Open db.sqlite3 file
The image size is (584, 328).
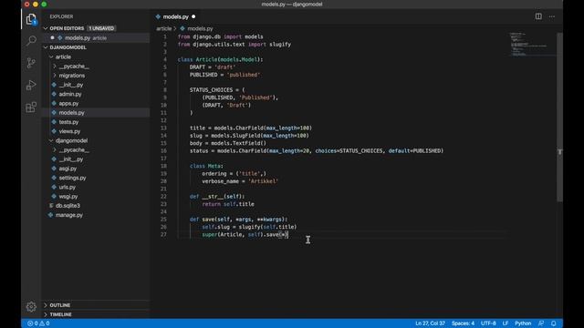68,206
